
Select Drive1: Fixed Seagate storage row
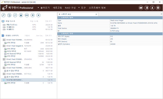[28, 46]
